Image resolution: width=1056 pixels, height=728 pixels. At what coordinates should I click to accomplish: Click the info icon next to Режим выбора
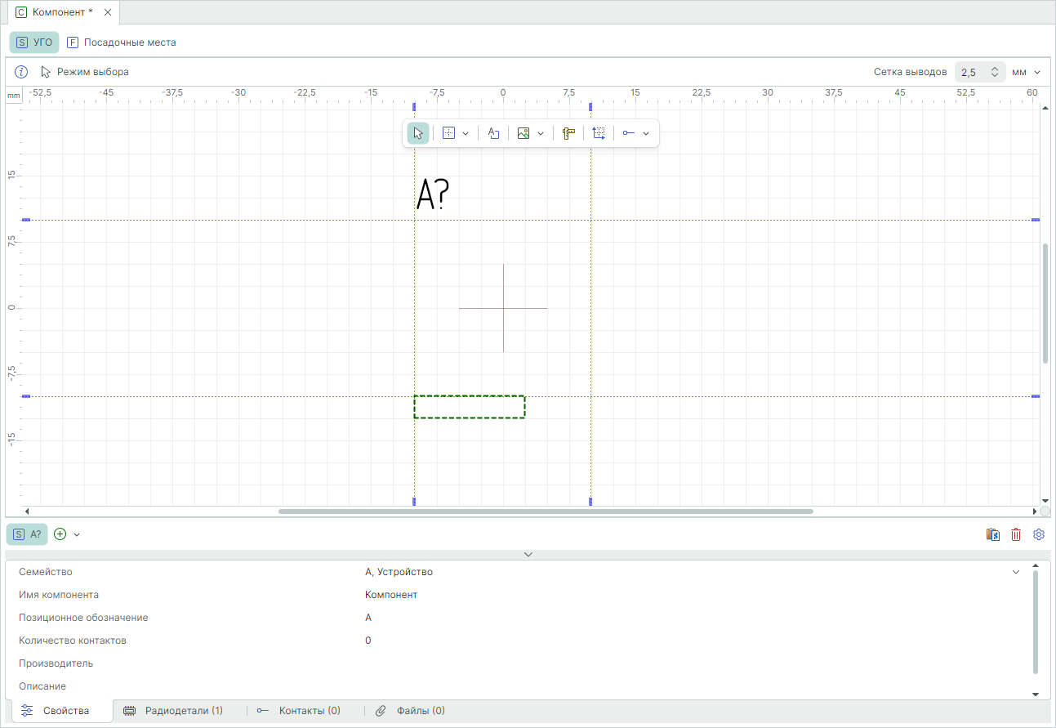tap(22, 72)
